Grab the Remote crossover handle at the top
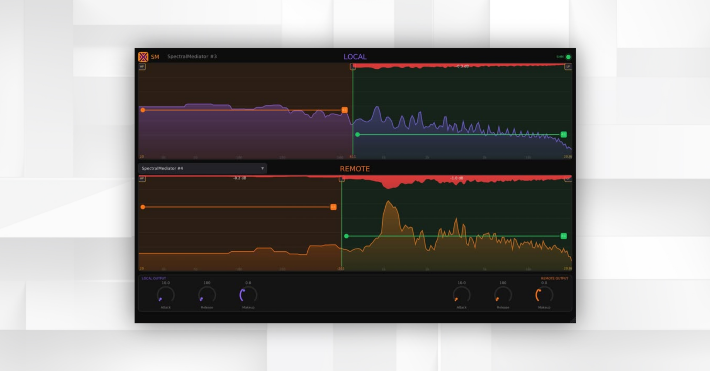This screenshot has width=710, height=371. coord(342,179)
